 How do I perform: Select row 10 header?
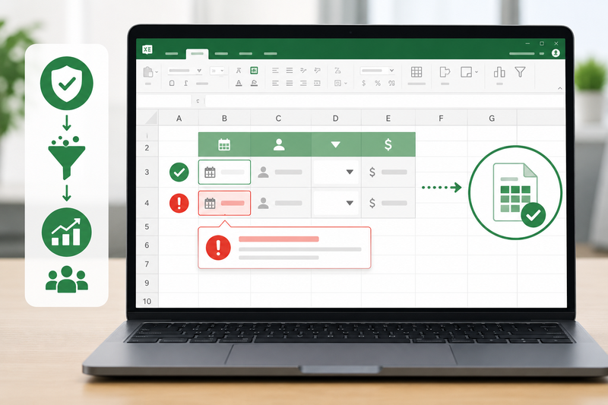147,301
